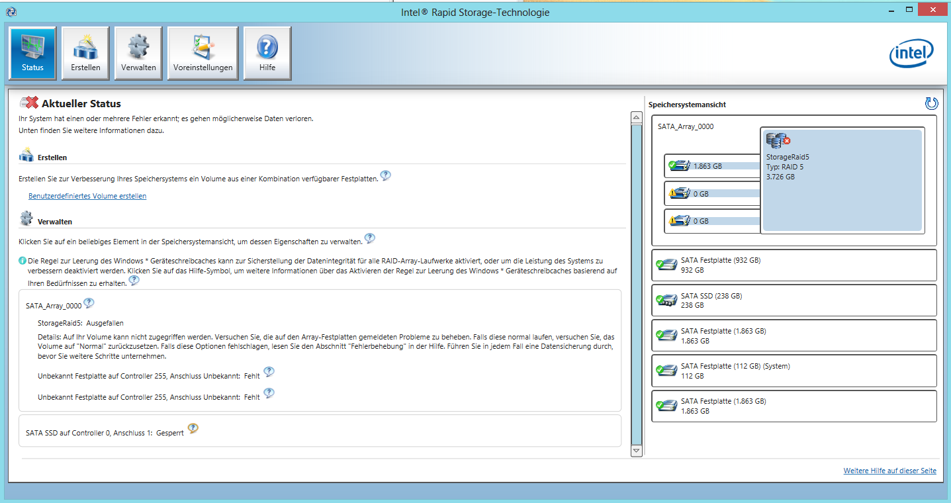
Task: Click the Aktueller Status error icon
Action: click(29, 103)
